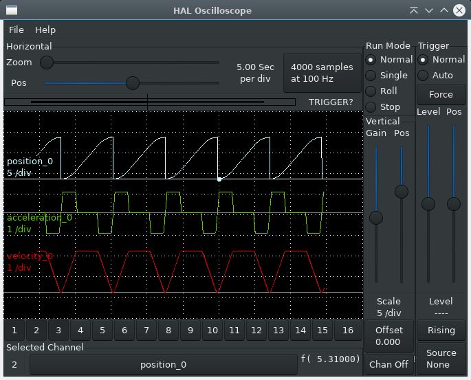The image size is (471, 380).
Task: Click the vertical Pos slider handle
Action: click(402, 192)
